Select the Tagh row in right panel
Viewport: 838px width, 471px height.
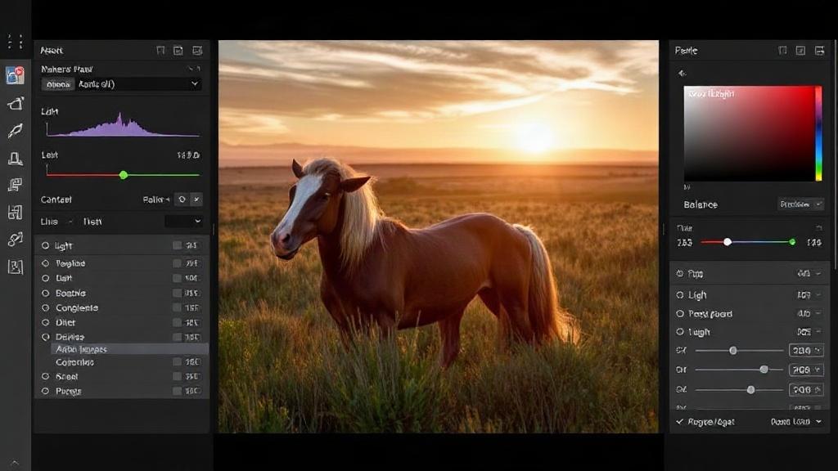pos(748,332)
